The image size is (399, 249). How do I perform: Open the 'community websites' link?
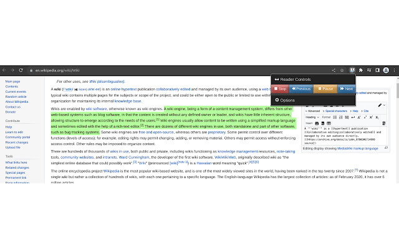77,157
